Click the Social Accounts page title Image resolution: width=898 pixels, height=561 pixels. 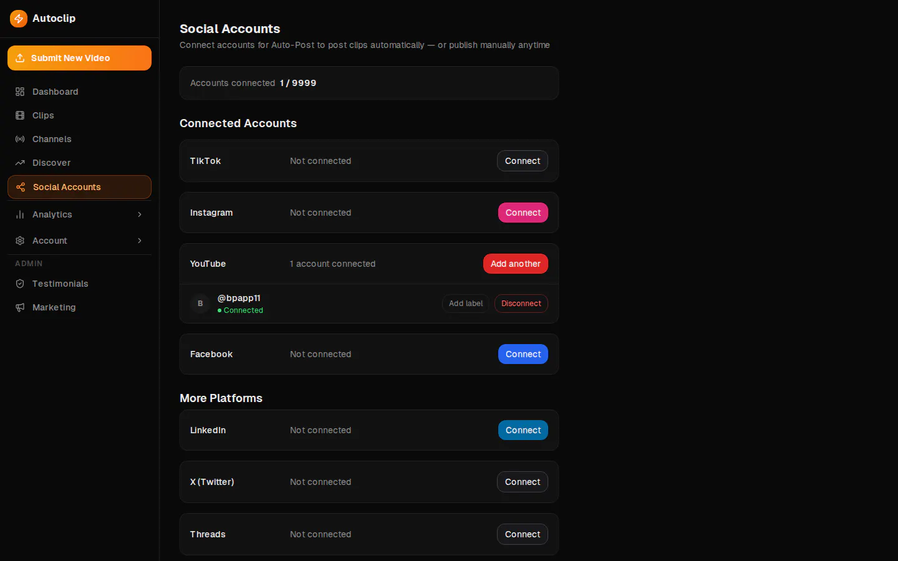click(229, 29)
